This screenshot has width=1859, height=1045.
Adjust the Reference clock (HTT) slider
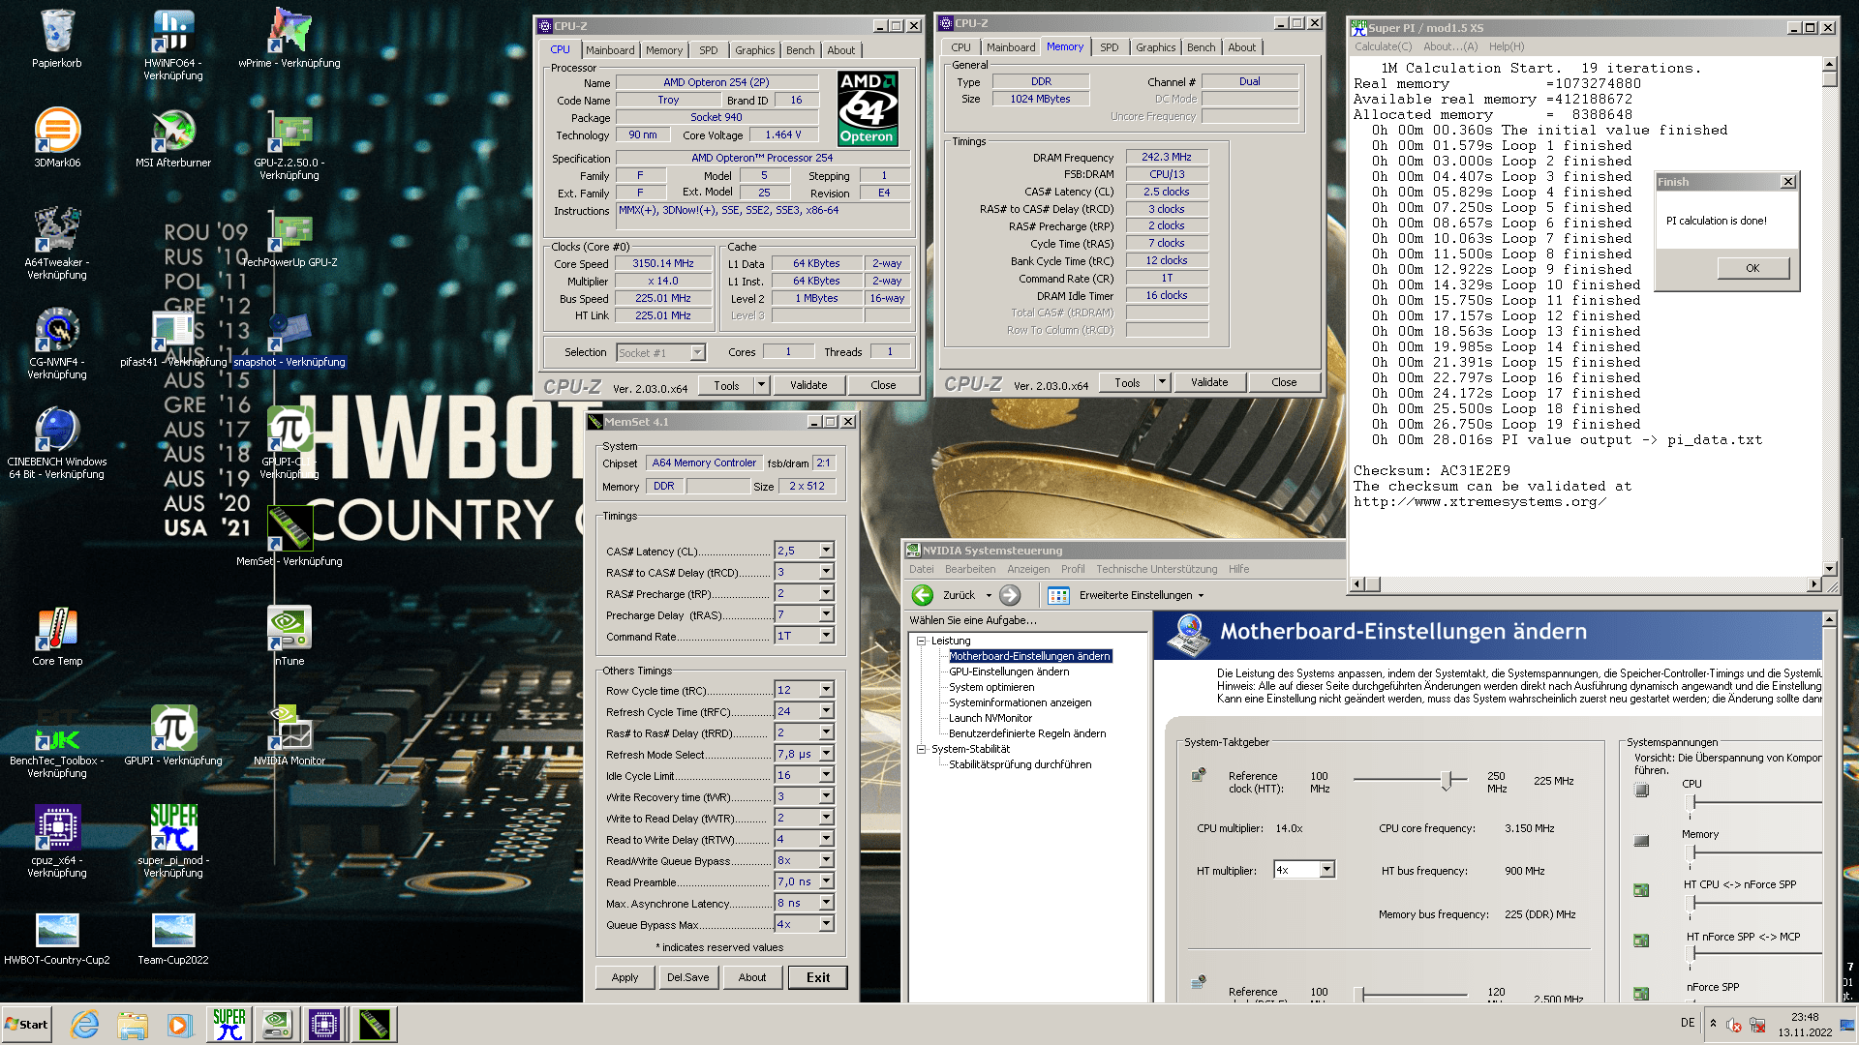click(1447, 780)
